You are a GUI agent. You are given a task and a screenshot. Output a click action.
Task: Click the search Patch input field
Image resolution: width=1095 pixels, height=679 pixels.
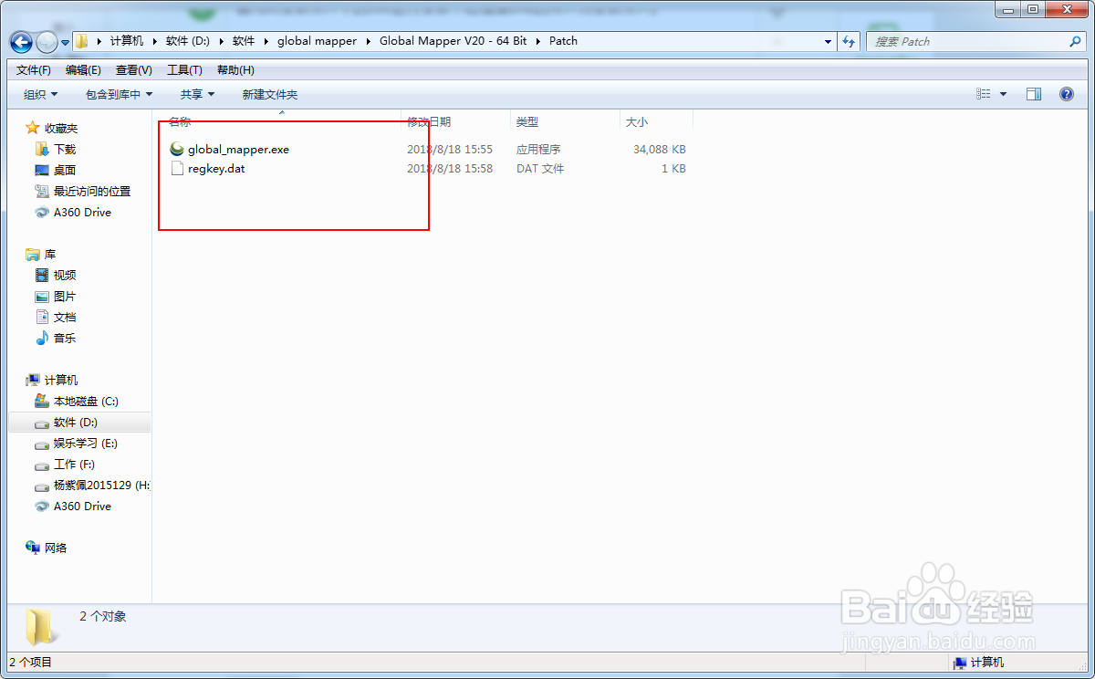pyautogui.click(x=967, y=42)
